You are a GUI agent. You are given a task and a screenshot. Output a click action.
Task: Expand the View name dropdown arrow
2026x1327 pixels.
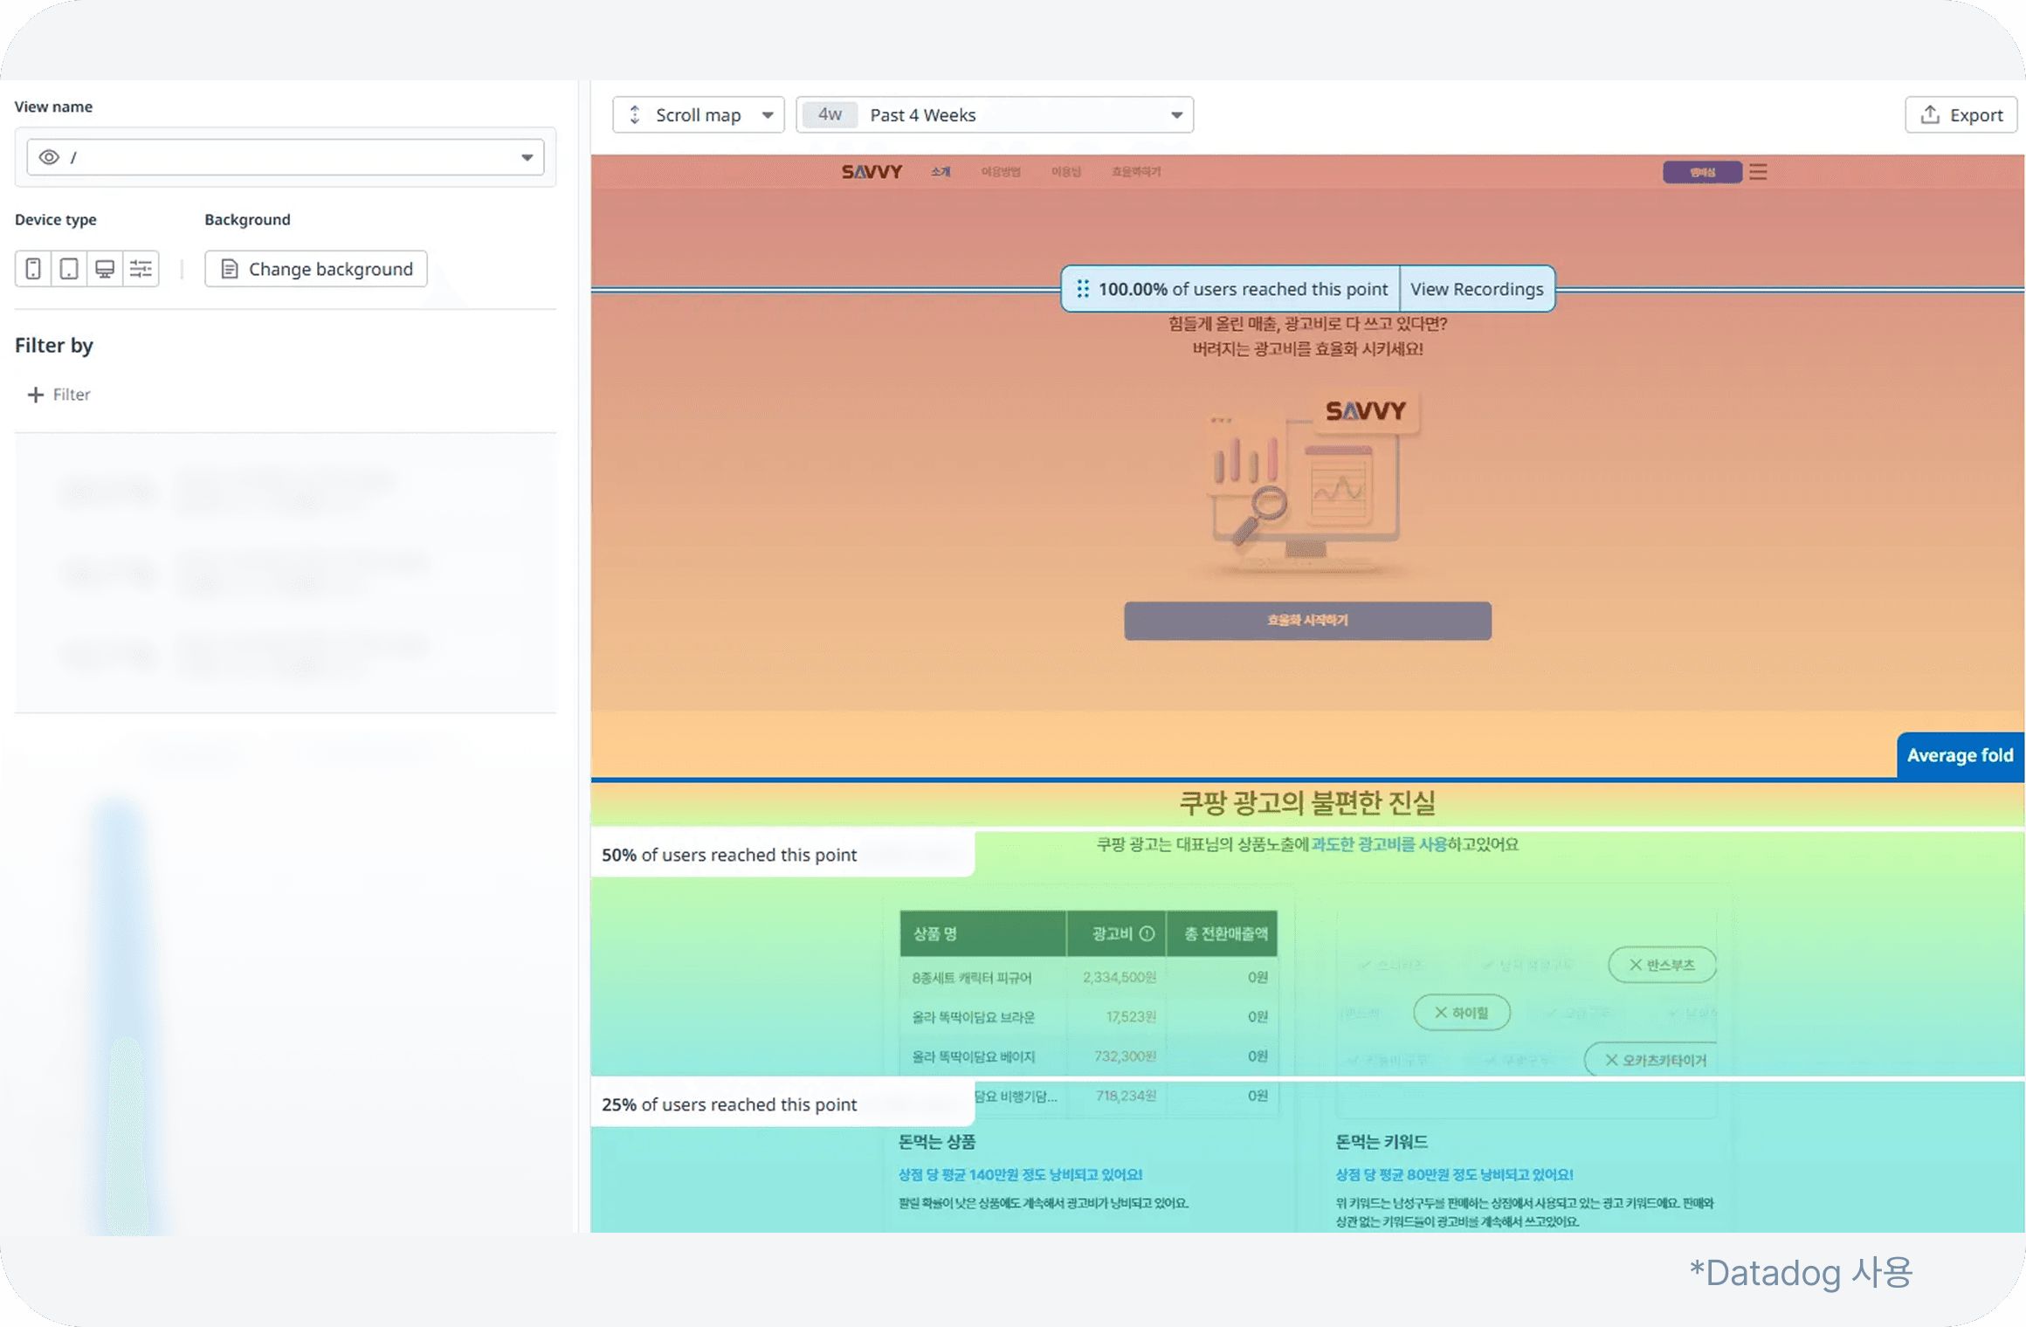(x=527, y=157)
